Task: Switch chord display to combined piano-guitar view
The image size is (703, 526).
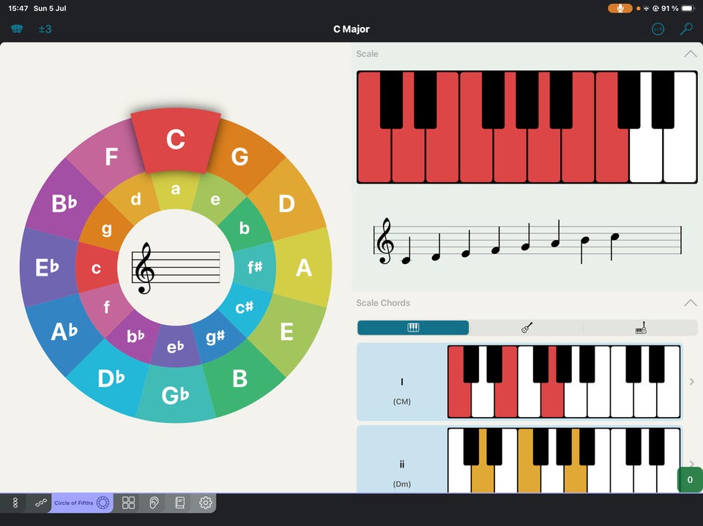Action: [641, 328]
